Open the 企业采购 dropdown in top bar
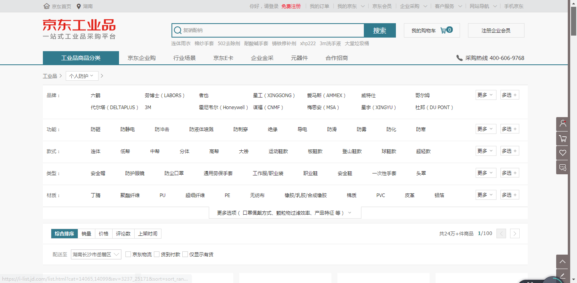Screen dimensions: 577x283 tap(414, 6)
